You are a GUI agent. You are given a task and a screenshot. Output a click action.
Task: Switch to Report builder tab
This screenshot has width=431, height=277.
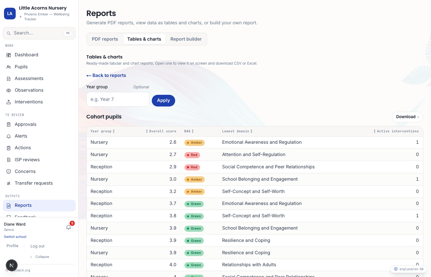pos(186,39)
